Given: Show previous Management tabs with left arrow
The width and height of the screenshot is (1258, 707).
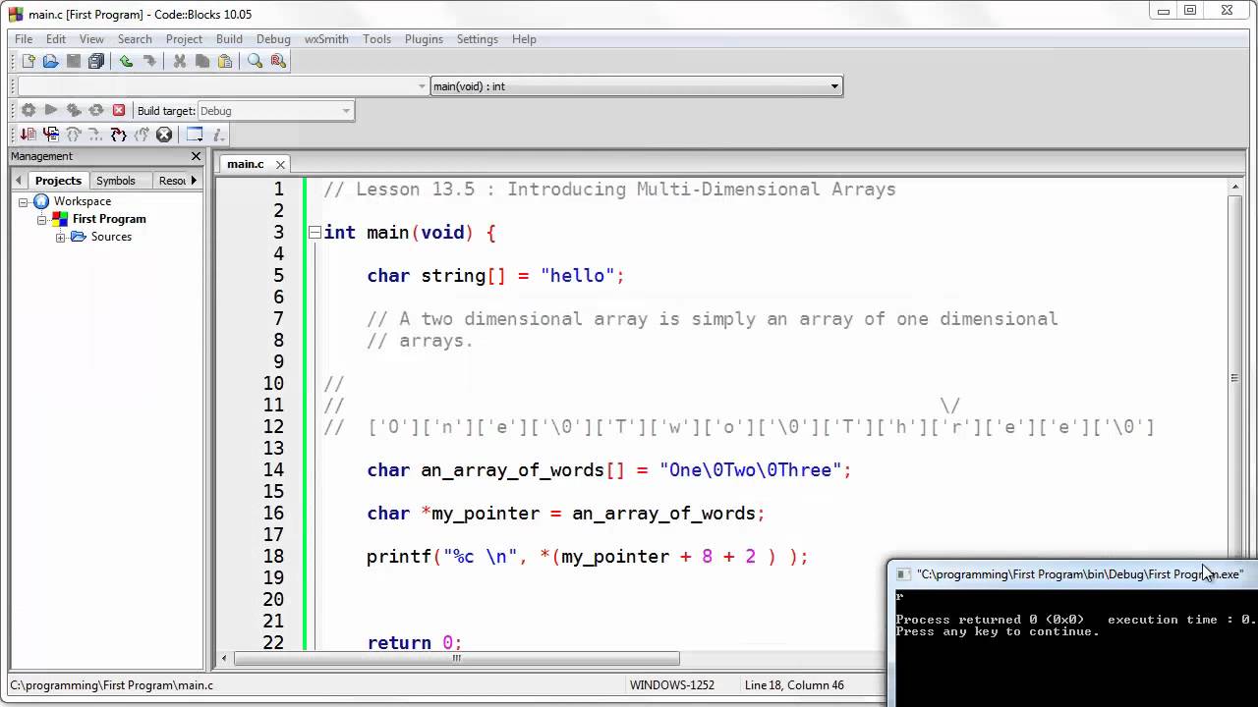Looking at the screenshot, I should 19,181.
